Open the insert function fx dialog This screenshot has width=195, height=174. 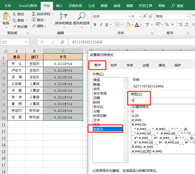pyautogui.click(x=62, y=42)
